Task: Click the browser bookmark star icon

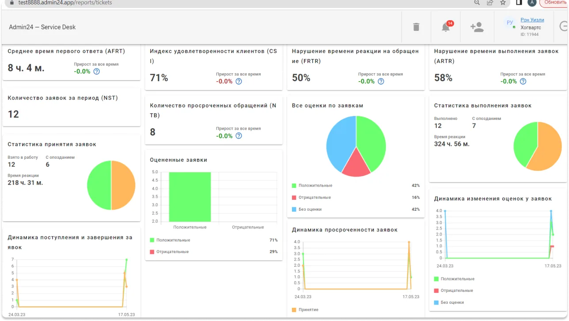Action: point(503,3)
